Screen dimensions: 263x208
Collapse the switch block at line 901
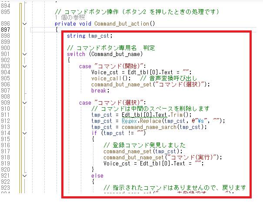click(24, 54)
